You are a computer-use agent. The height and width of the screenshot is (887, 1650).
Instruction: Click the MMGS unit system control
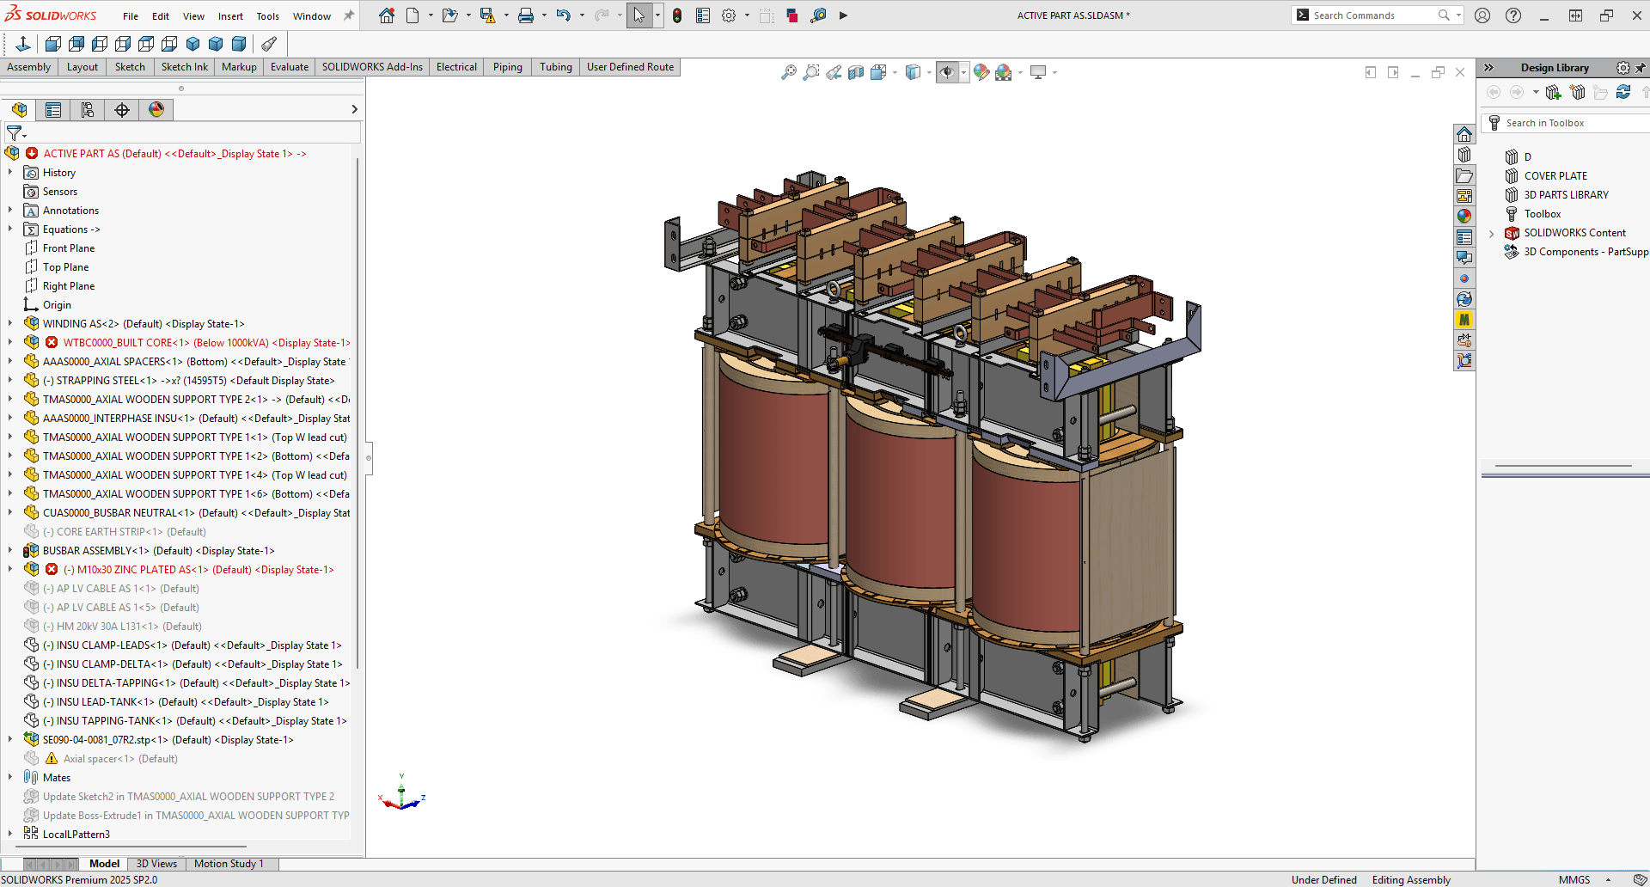pyautogui.click(x=1575, y=879)
